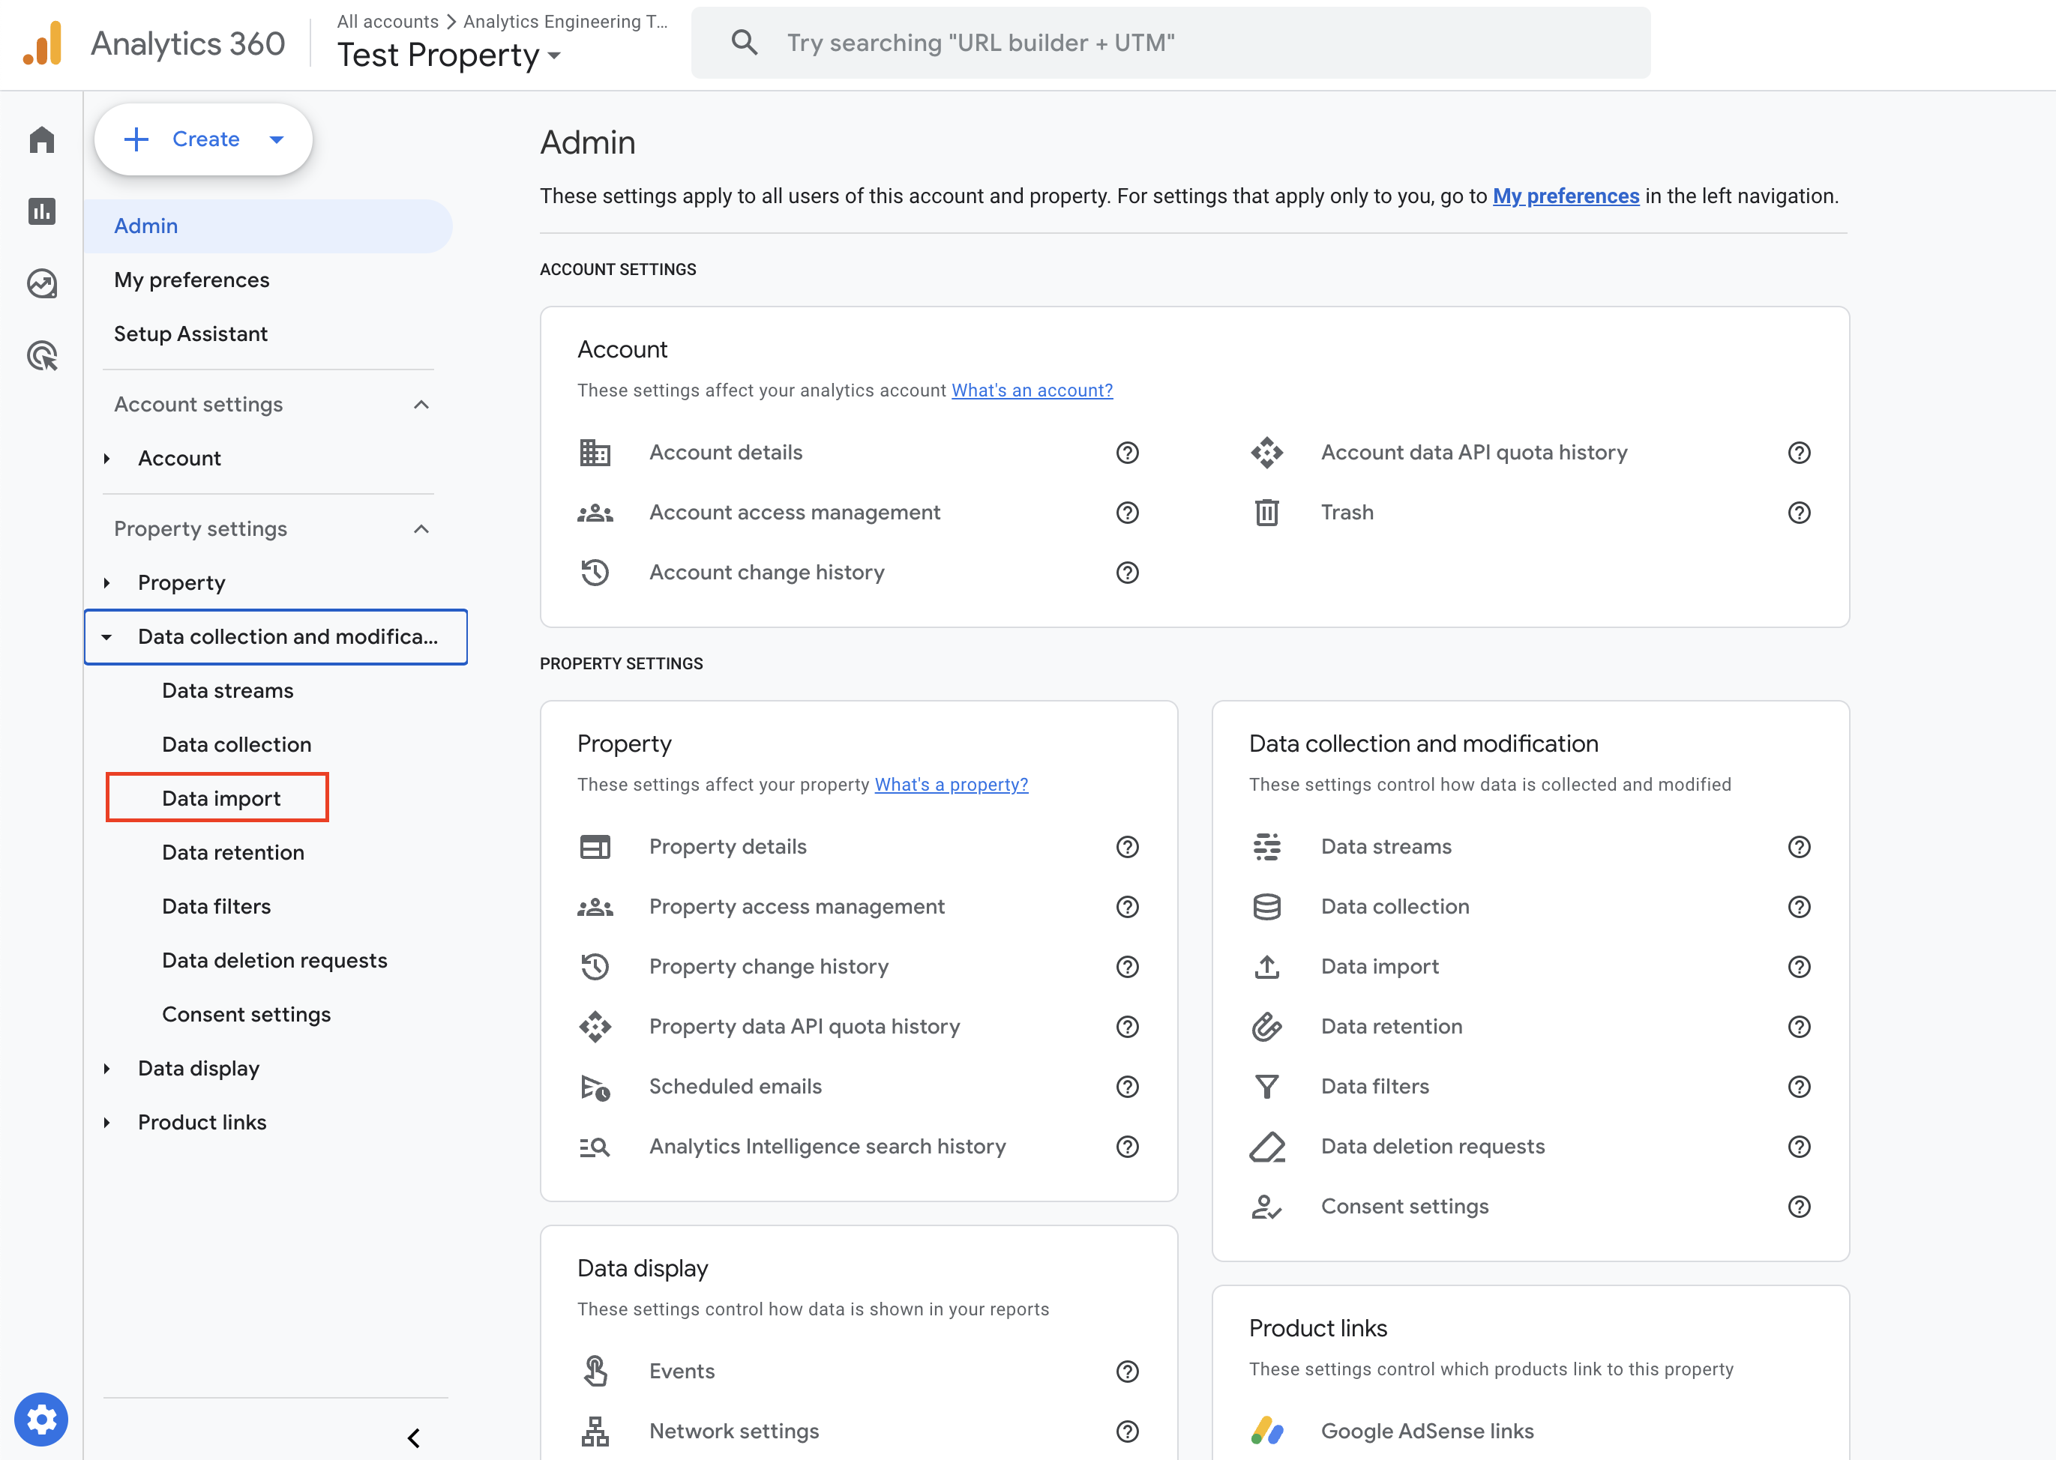Click help icon next to Account details
This screenshot has width=2056, height=1460.
(1127, 452)
